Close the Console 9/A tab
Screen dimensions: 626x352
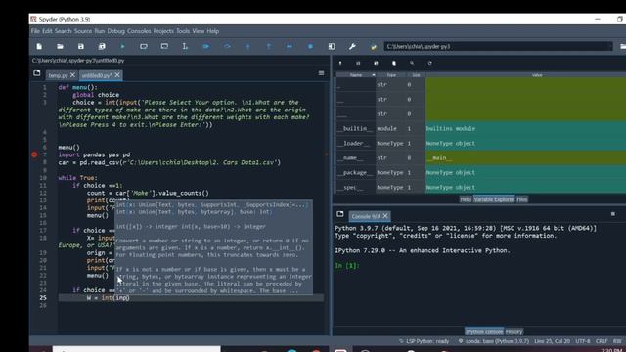(385, 216)
